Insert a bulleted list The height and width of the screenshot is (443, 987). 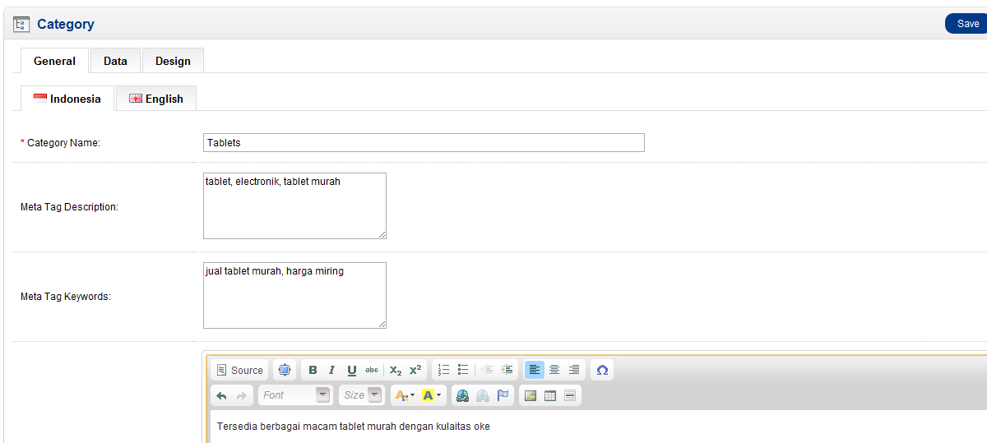pyautogui.click(x=463, y=371)
